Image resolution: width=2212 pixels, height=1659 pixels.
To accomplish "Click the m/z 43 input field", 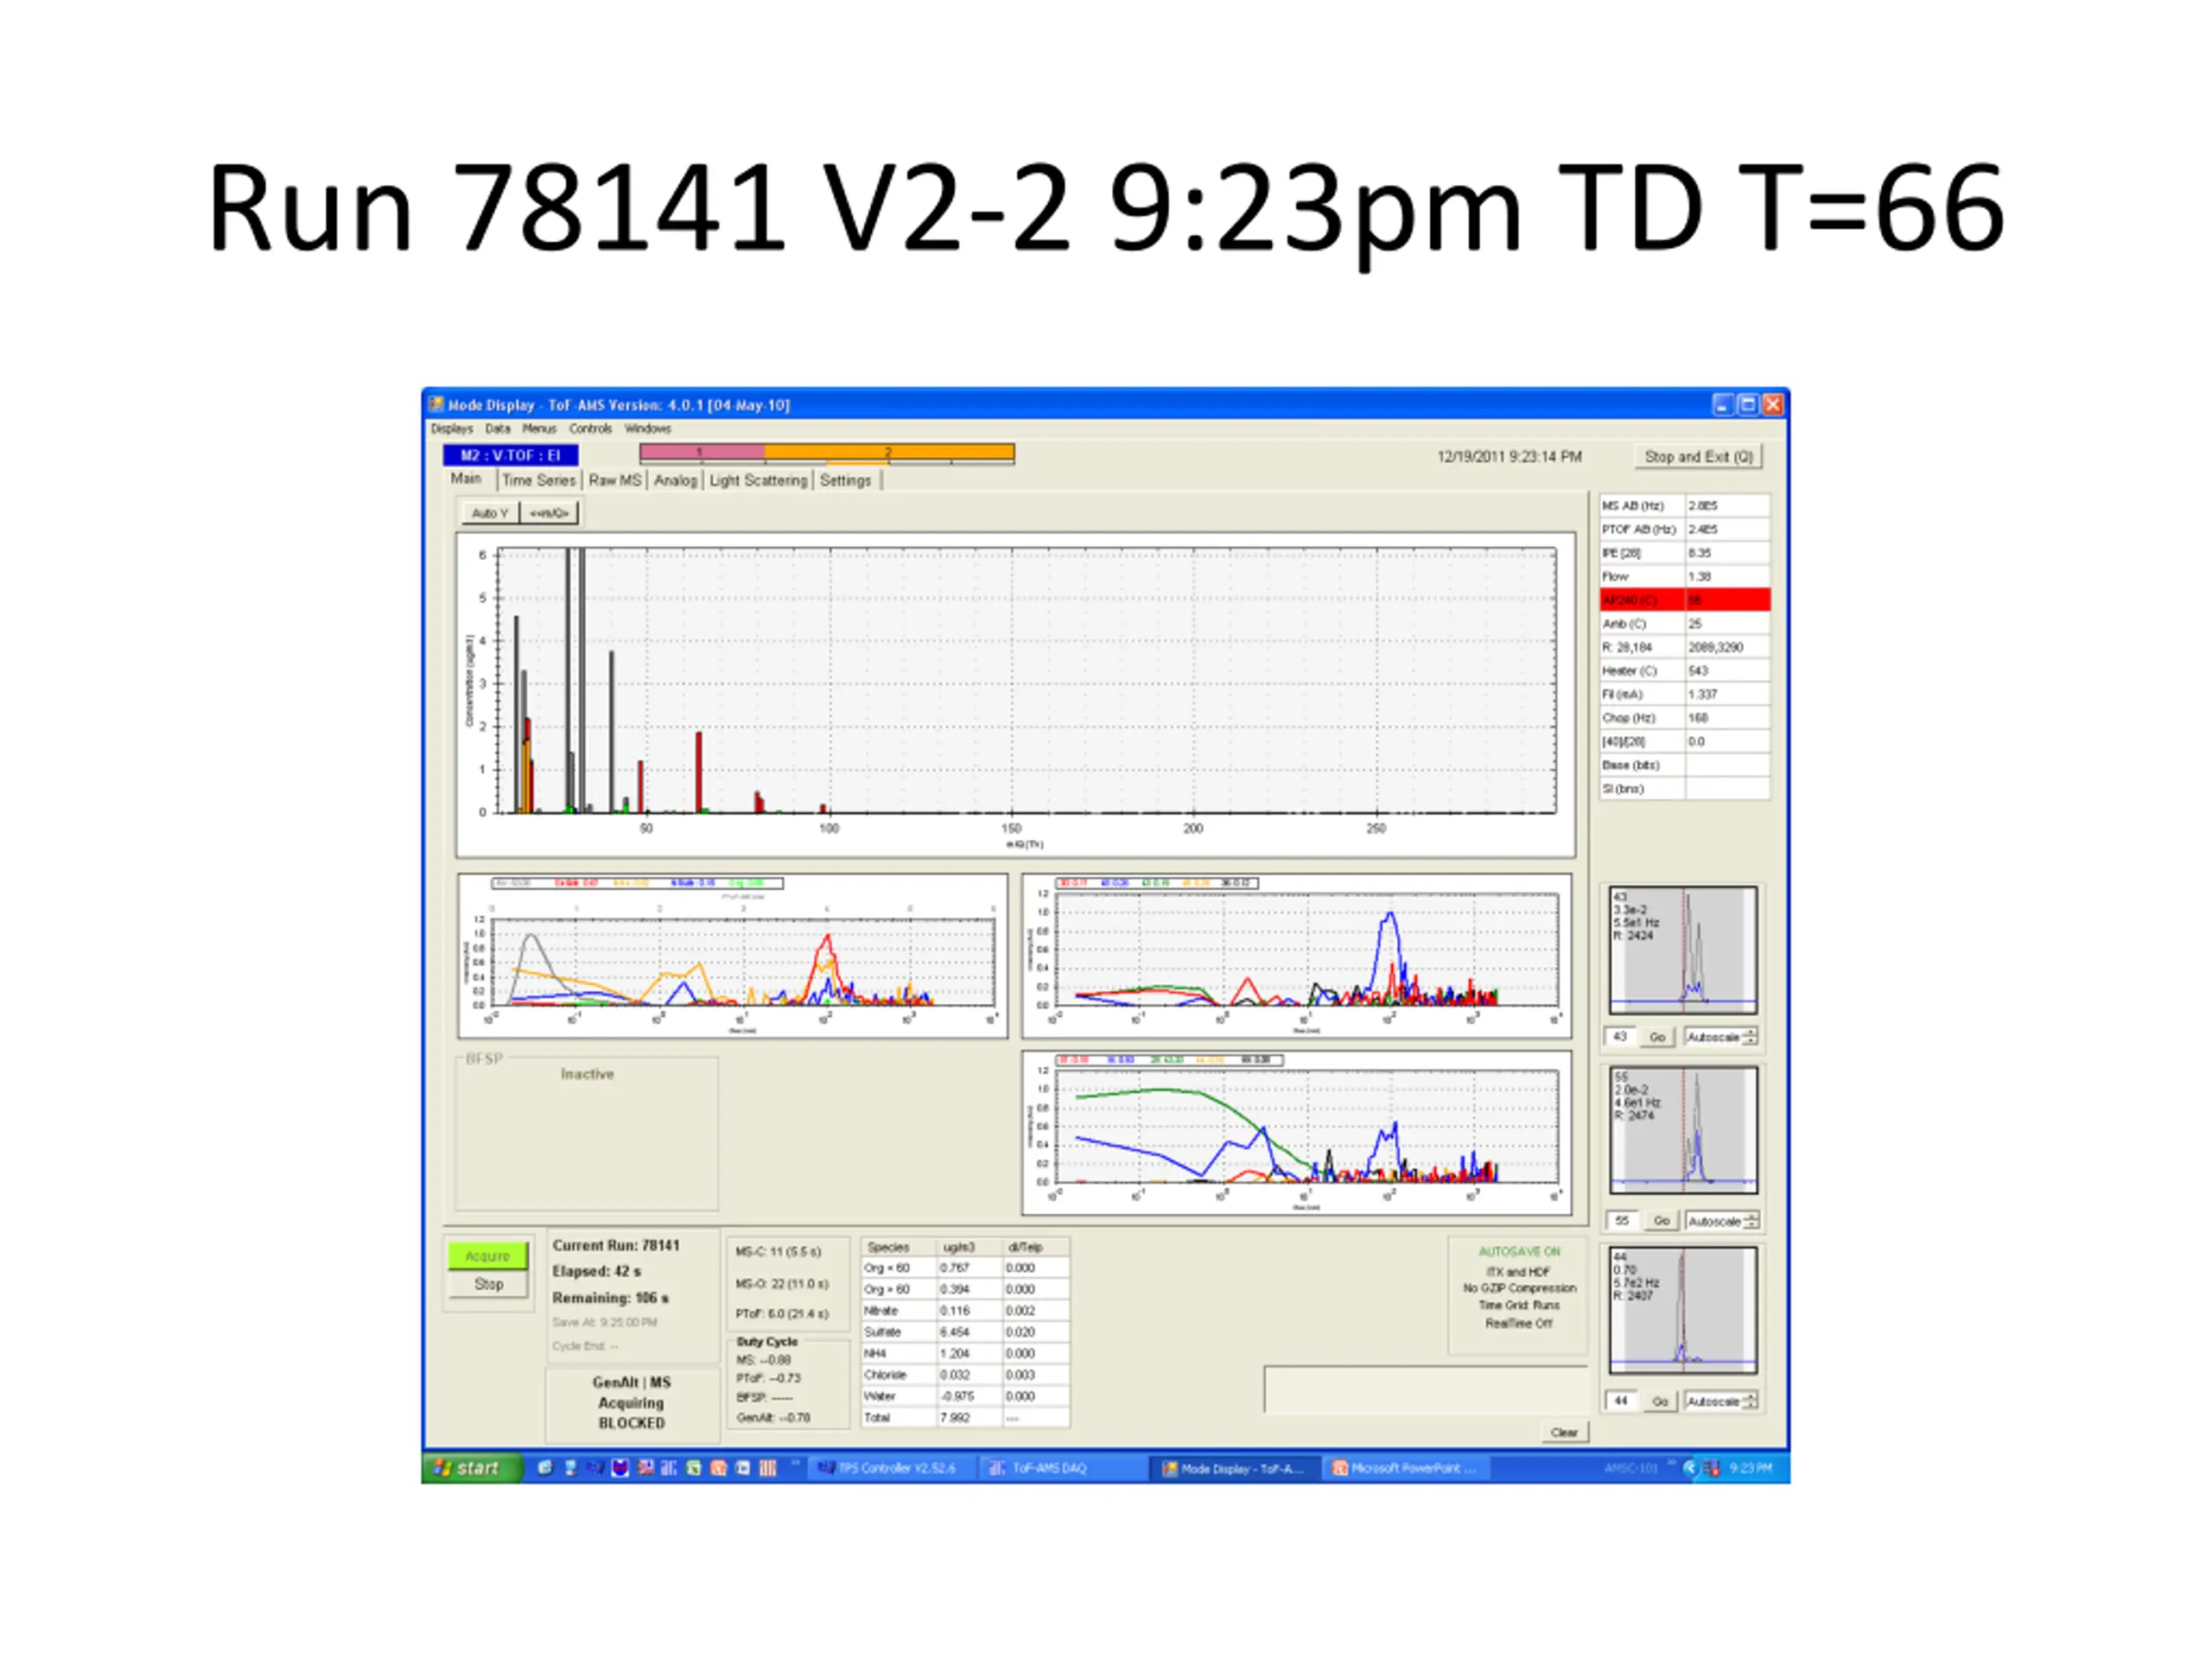I will click(x=1620, y=1037).
